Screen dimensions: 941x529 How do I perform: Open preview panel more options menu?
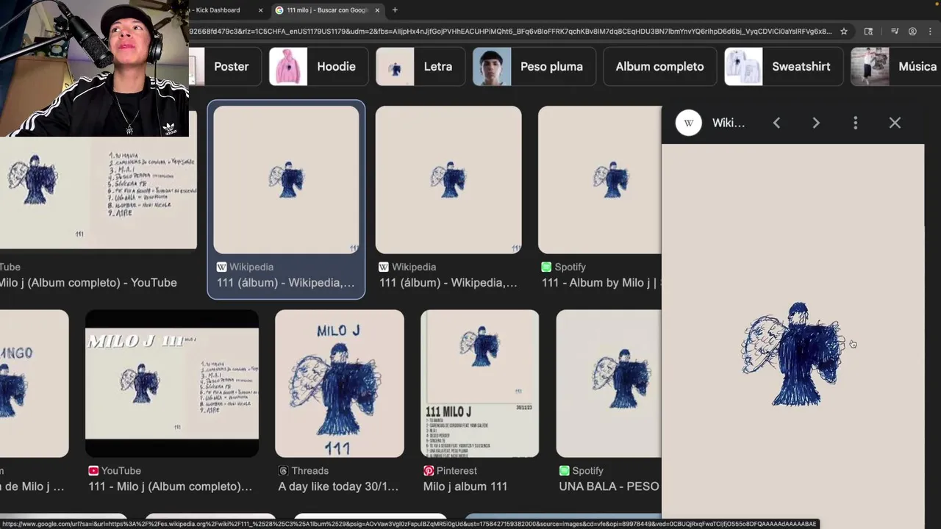(855, 123)
